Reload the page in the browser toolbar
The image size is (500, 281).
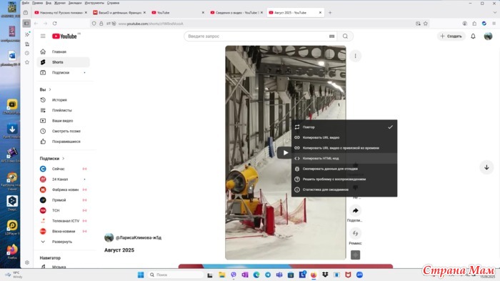click(x=55, y=24)
